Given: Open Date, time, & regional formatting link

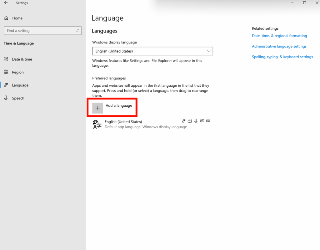Looking at the screenshot, I should pos(279,36).
